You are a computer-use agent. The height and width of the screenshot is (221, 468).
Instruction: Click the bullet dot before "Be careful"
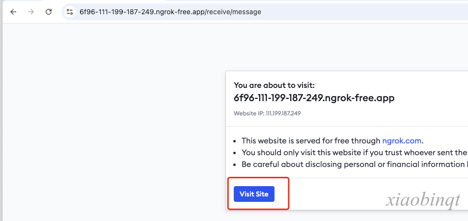click(x=235, y=165)
